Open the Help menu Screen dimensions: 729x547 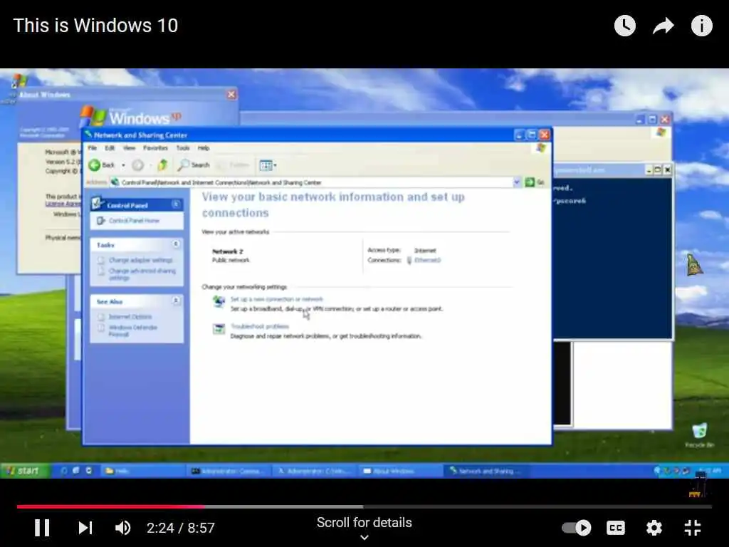204,148
